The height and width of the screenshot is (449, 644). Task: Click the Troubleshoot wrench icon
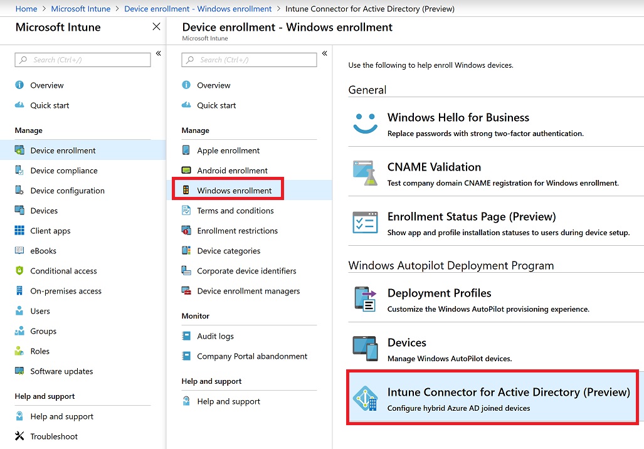click(19, 436)
